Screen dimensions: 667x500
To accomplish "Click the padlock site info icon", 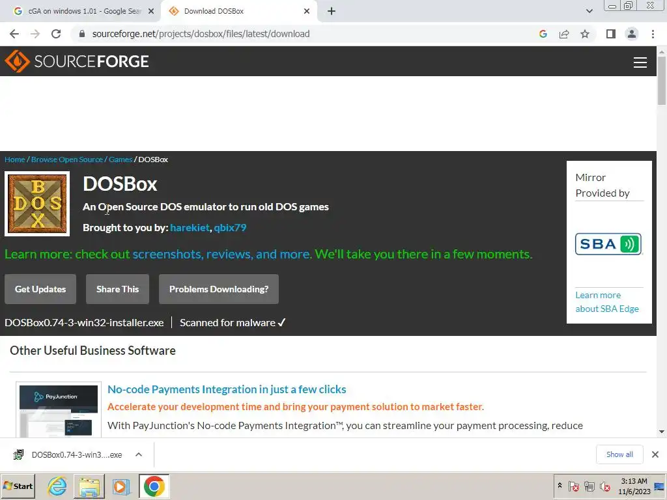I will pyautogui.click(x=82, y=34).
